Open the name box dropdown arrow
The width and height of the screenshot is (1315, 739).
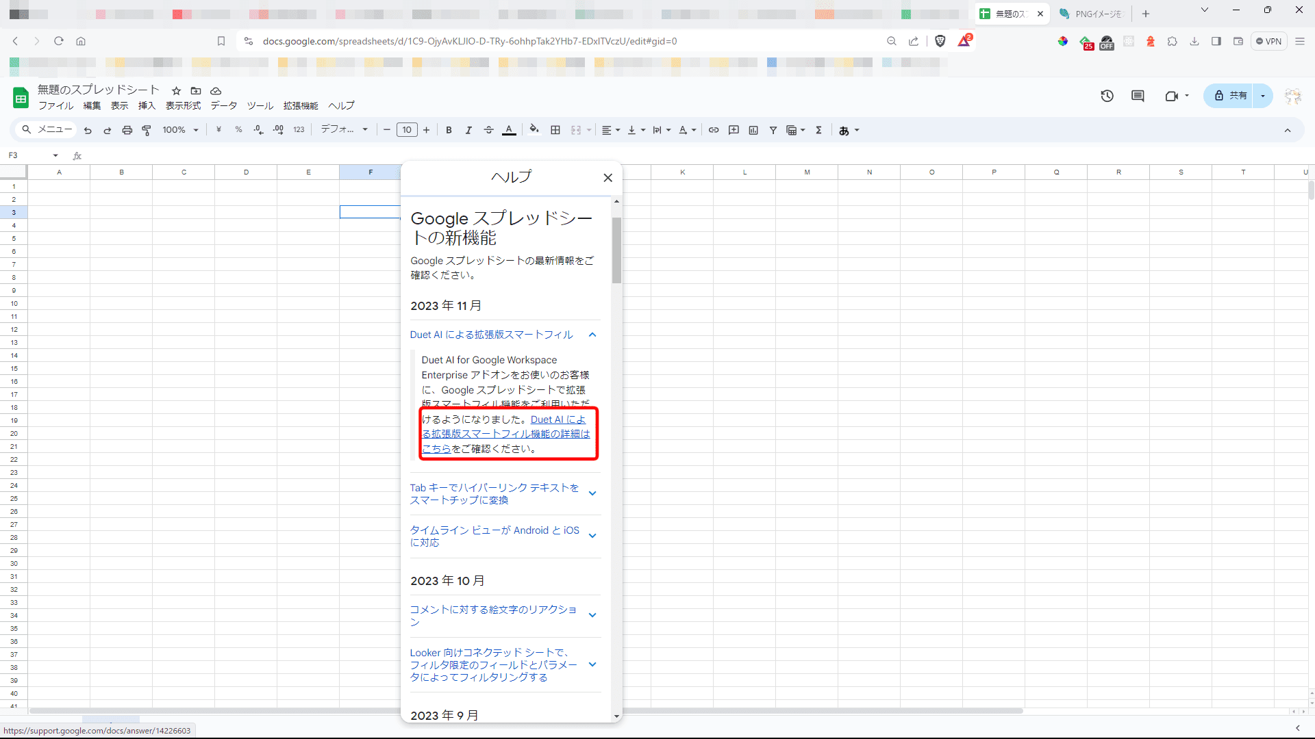55,155
